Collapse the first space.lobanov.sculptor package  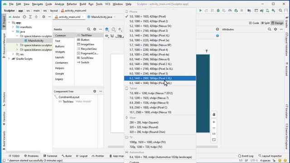[17, 36]
